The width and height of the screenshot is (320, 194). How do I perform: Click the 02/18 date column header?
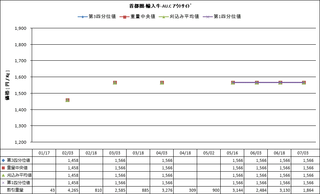91,153
